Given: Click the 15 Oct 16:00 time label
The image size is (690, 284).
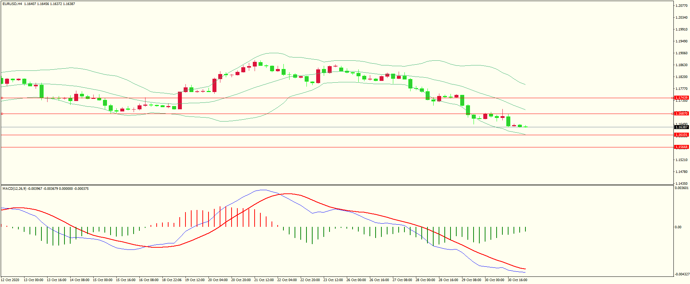Looking at the screenshot, I should coord(126,280).
